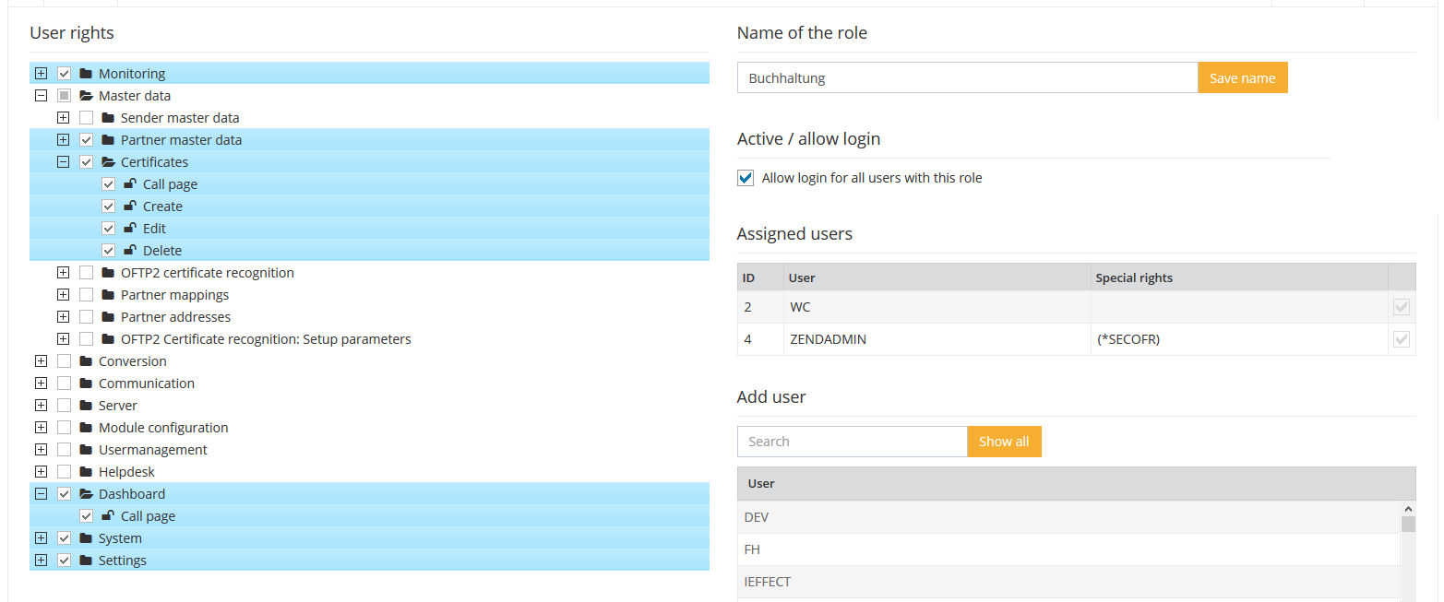Viewport: 1444px width, 602px height.
Task: Expand the System tree node
Action: (41, 538)
